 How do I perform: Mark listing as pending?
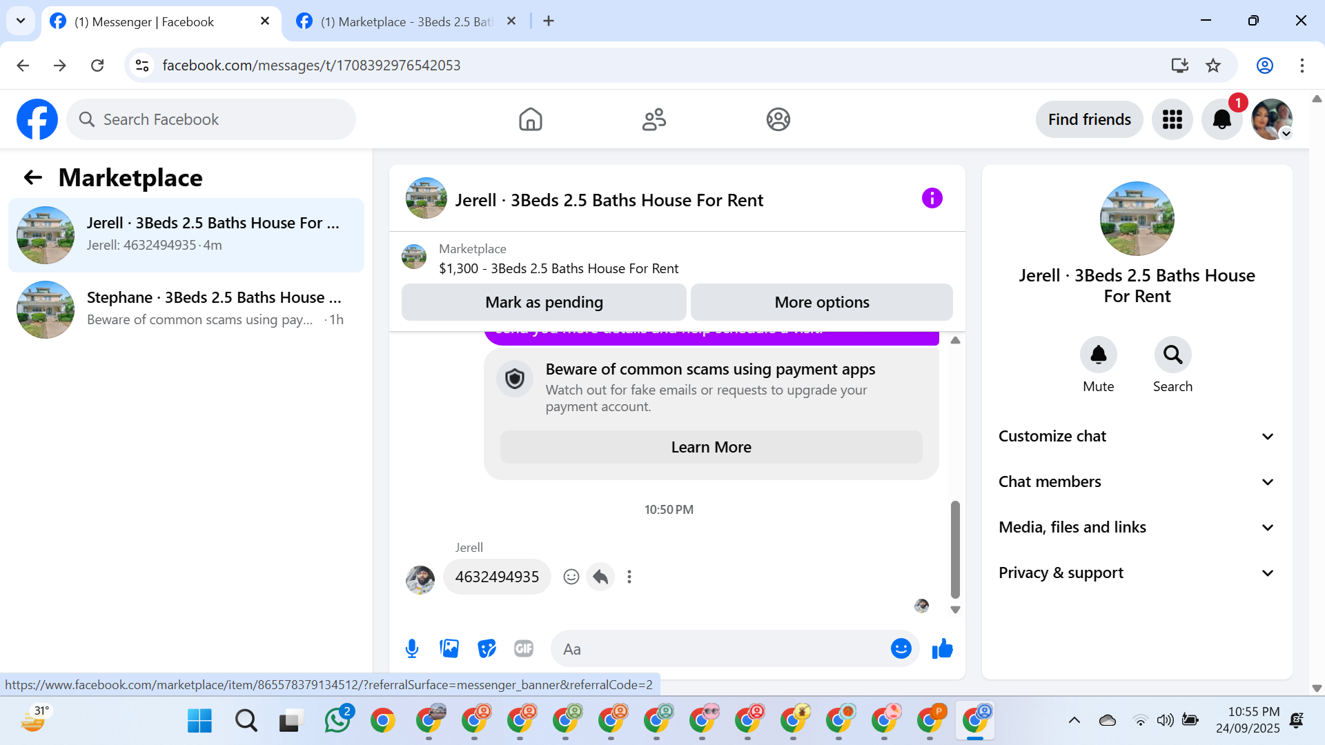tap(544, 302)
